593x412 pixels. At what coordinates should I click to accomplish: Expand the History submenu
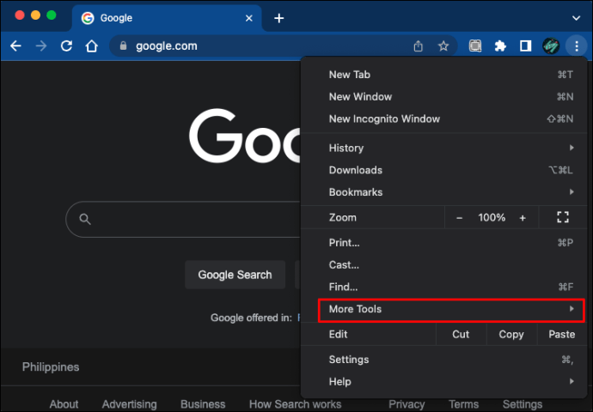[x=450, y=148]
